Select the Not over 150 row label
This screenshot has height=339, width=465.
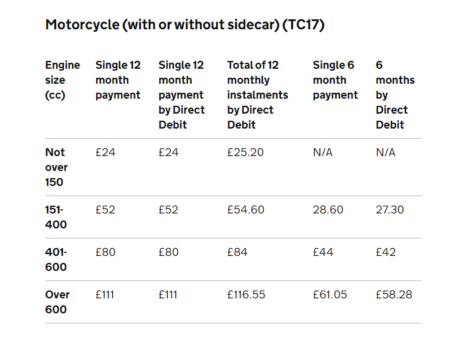(56, 167)
